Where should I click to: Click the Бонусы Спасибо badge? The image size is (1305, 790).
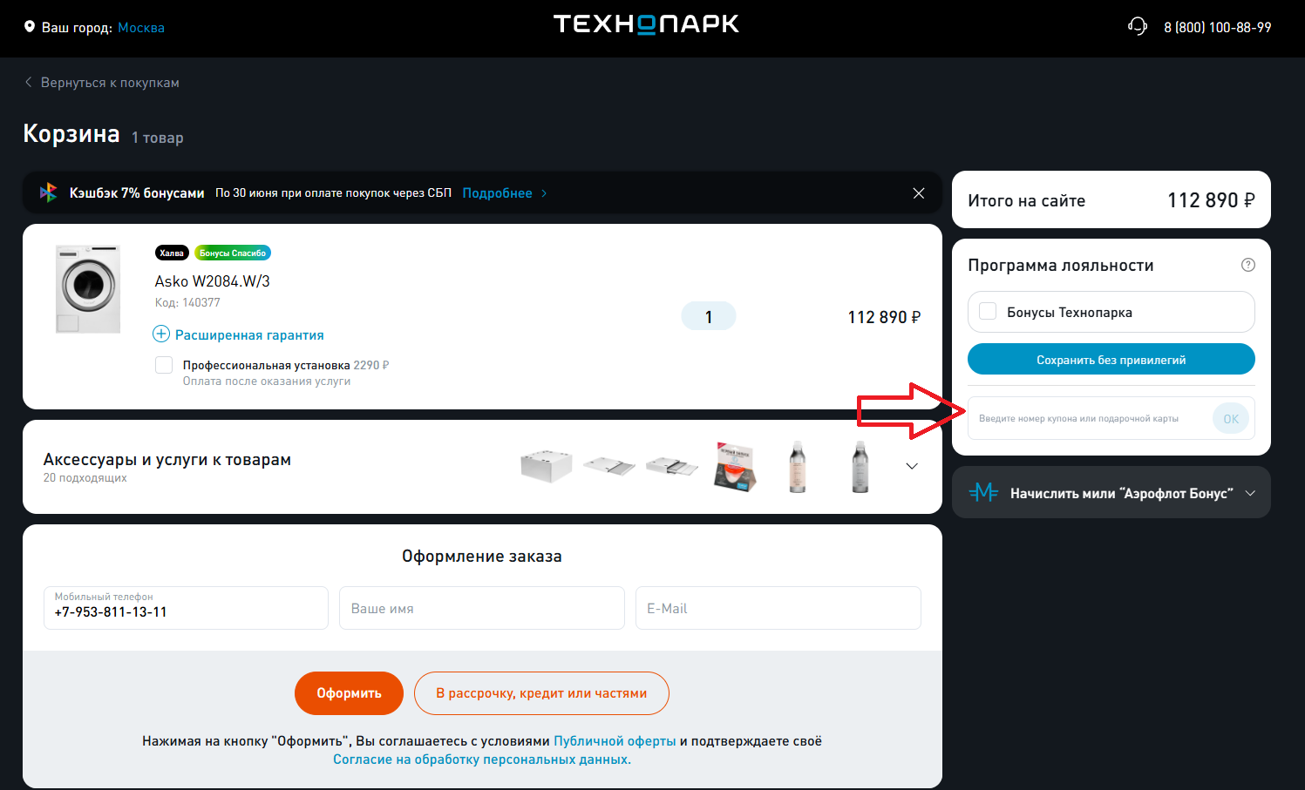(x=233, y=253)
